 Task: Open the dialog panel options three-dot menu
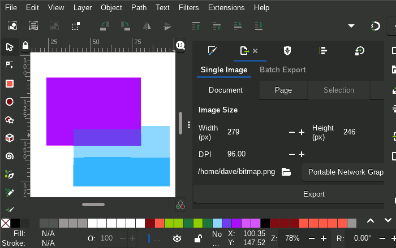[189, 125]
